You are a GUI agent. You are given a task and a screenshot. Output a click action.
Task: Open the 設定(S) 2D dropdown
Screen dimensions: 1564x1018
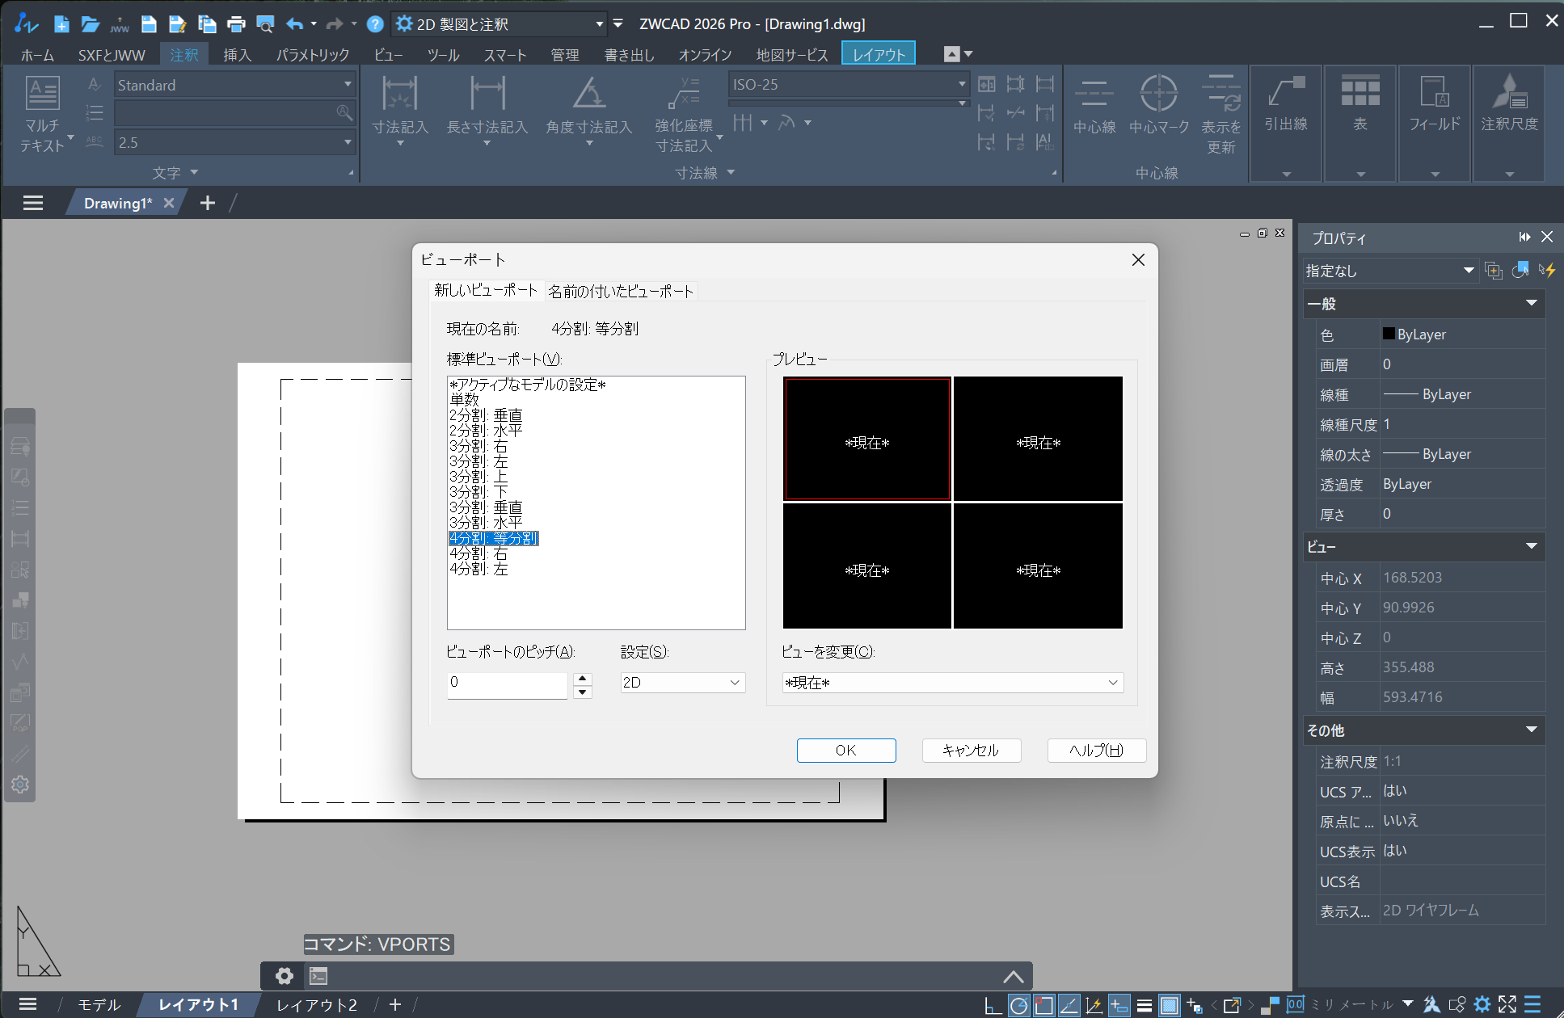click(x=683, y=683)
